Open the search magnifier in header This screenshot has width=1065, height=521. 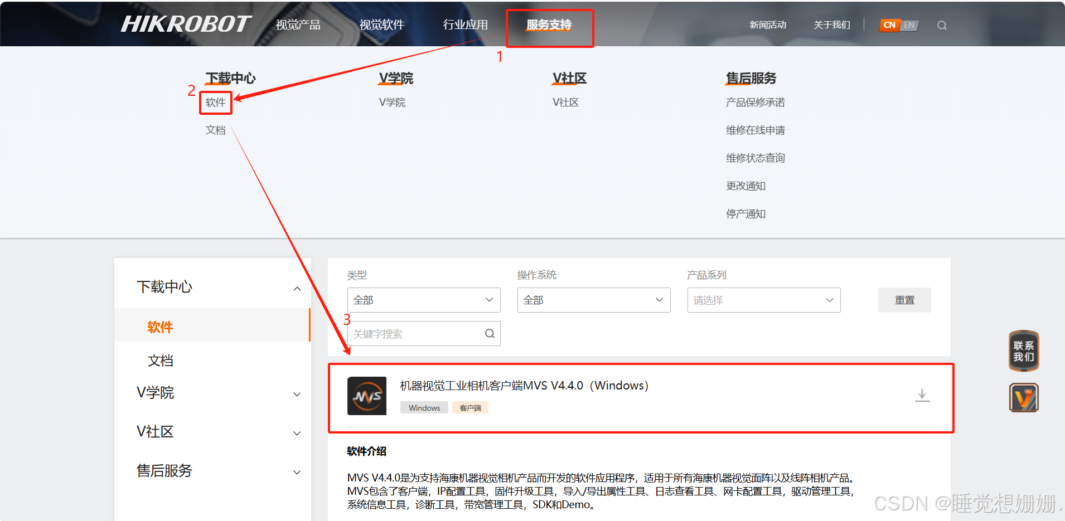tap(942, 25)
